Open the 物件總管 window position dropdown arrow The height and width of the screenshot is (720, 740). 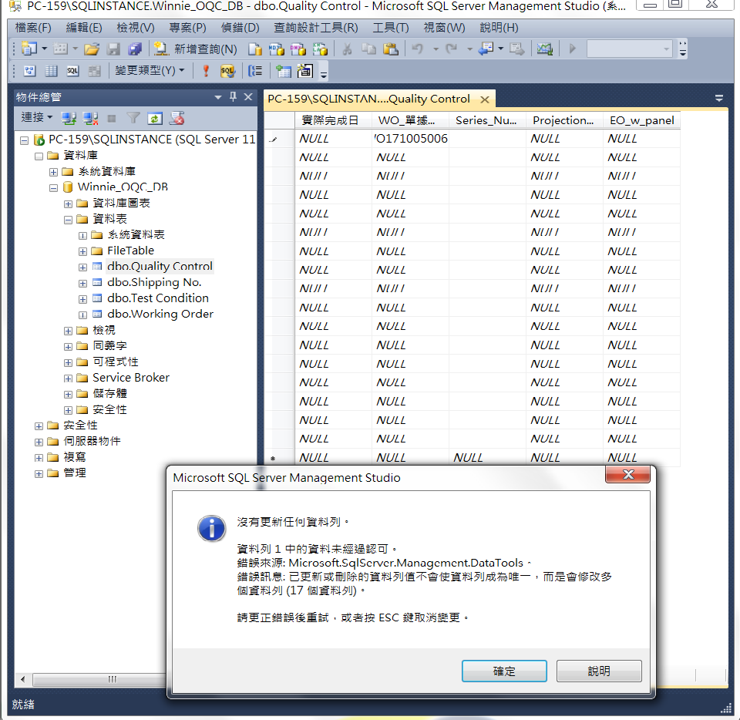point(218,97)
